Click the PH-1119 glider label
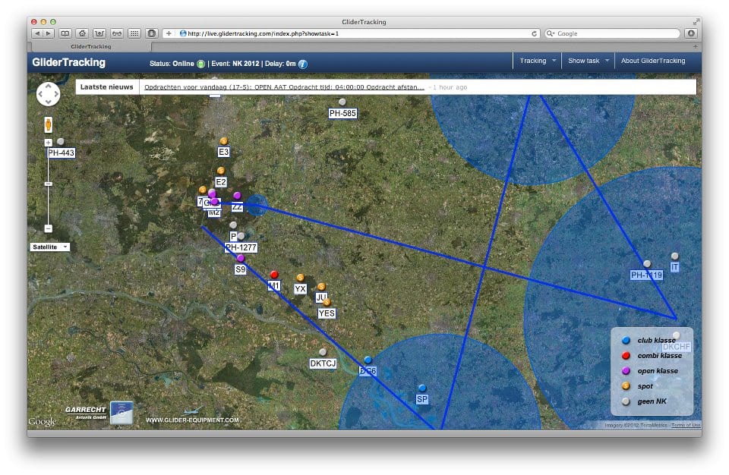This screenshot has width=729, height=475. (x=646, y=275)
